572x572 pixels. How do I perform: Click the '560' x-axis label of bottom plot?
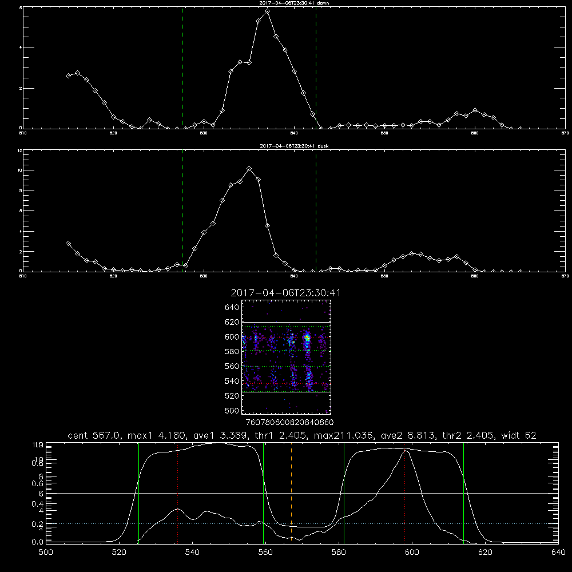coord(265,553)
